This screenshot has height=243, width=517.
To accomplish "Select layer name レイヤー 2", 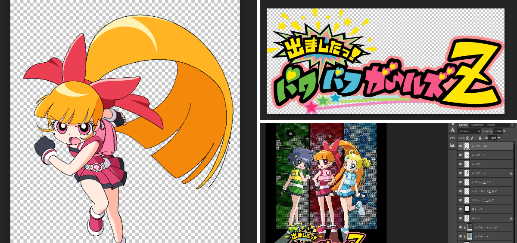I will tap(478, 173).
